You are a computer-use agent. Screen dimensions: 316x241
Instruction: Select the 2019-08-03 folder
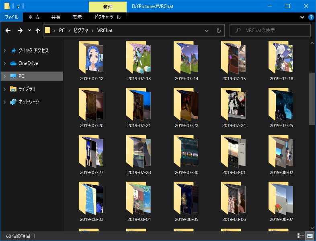click(92, 202)
